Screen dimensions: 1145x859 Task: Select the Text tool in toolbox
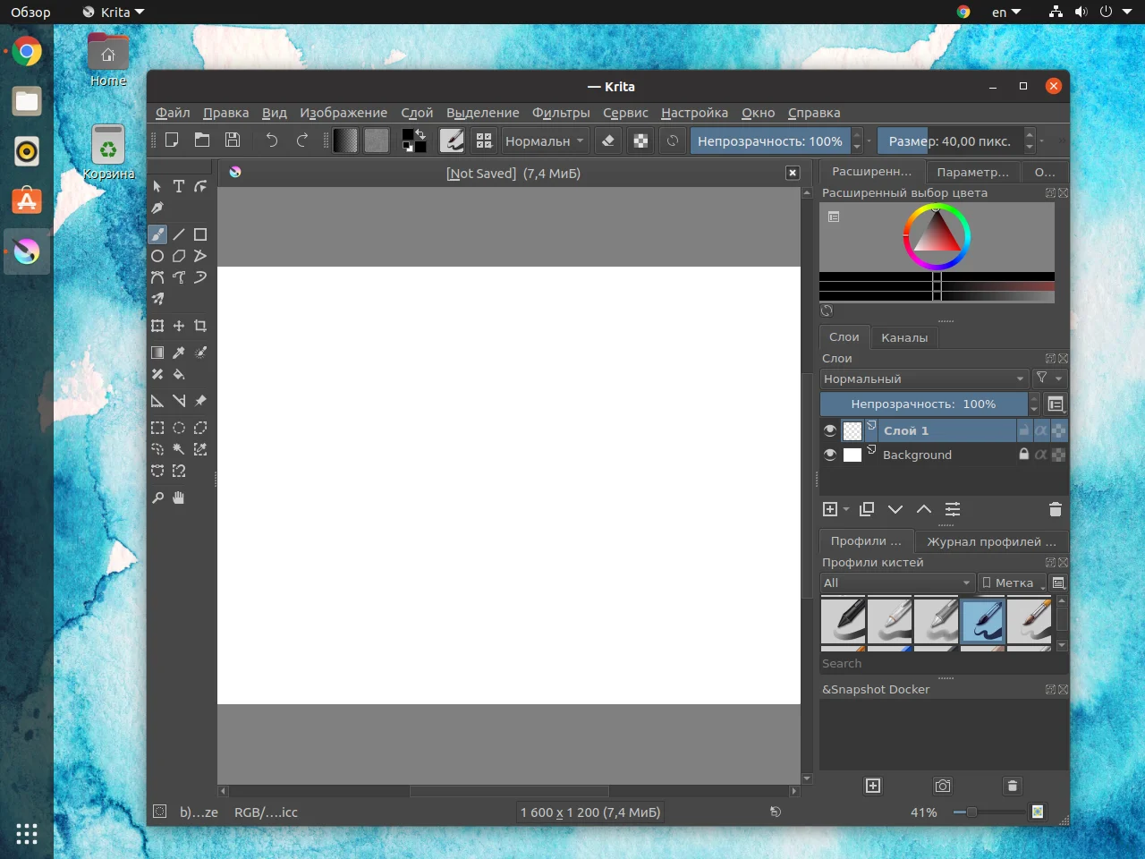[179, 186]
